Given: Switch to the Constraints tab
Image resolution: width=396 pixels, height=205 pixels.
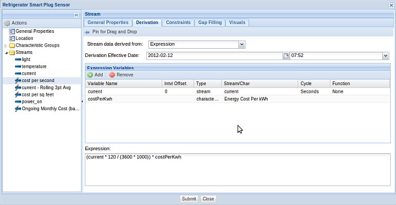Looking at the screenshot, I should (178, 23).
